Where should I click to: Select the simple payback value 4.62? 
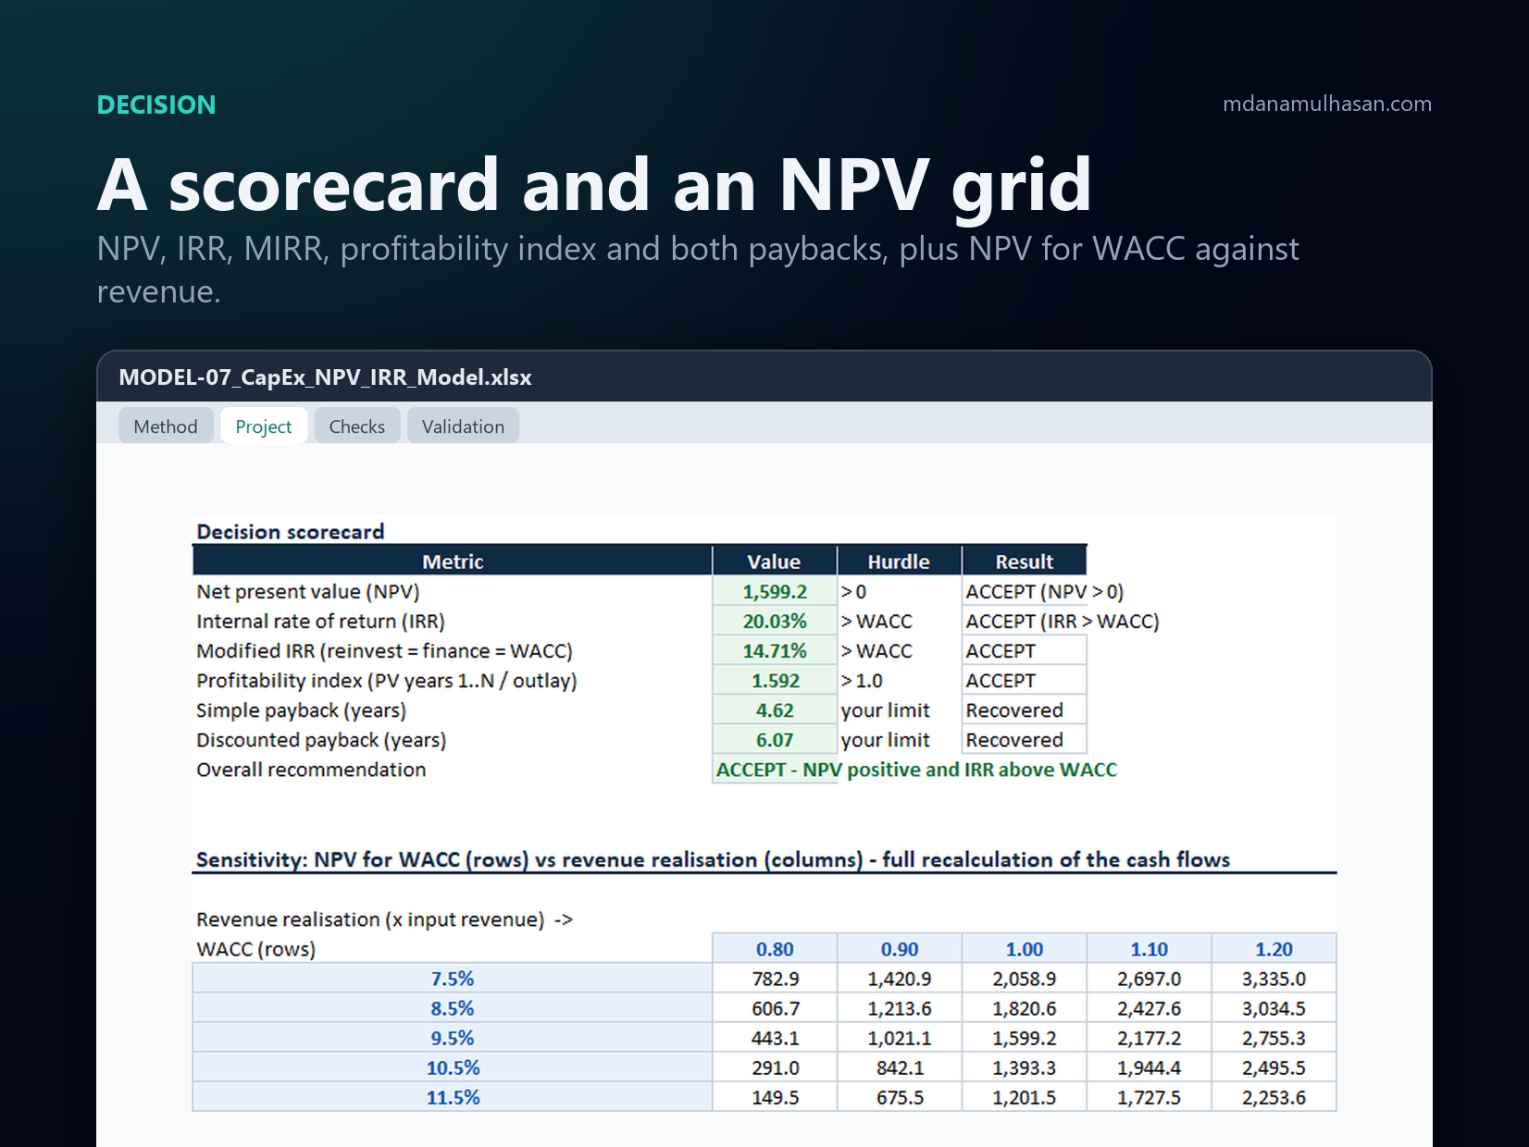(775, 710)
